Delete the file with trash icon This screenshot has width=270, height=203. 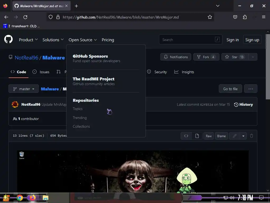251,136
